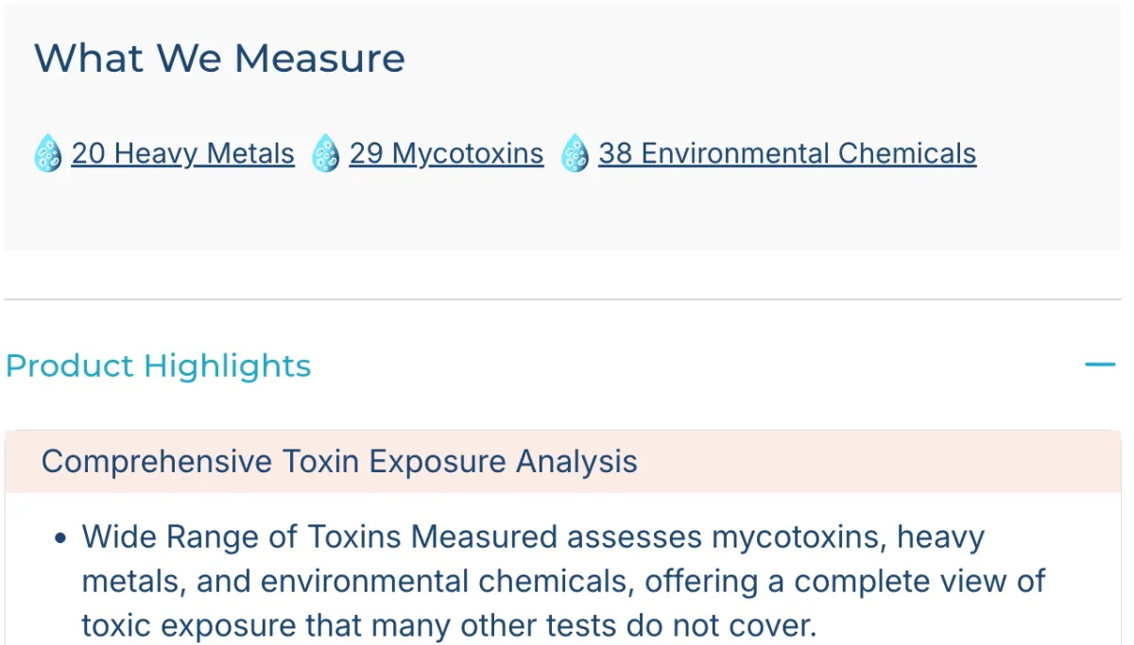
Task: Click the line starting with metals, and environmental
Action: [x=562, y=581]
